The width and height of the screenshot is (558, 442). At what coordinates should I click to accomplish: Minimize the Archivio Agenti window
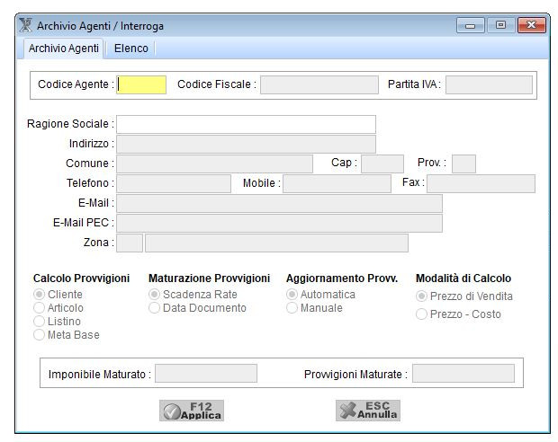pos(472,25)
